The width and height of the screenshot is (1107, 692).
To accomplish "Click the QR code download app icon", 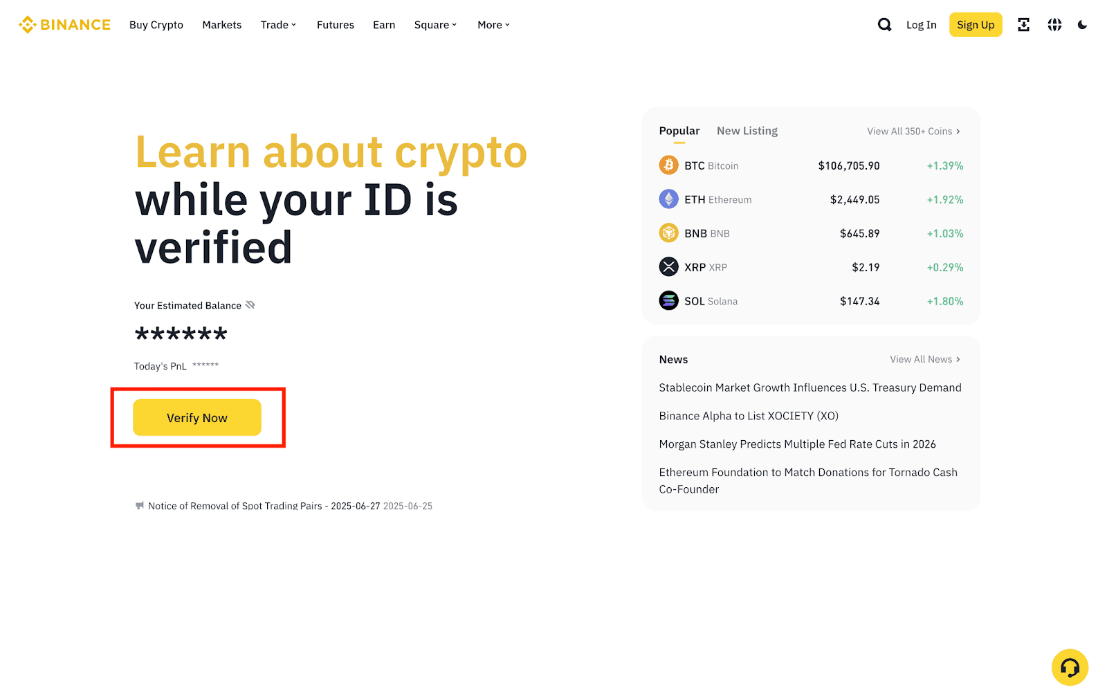I will pos(1023,25).
